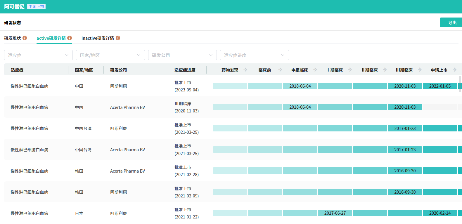
Task: Click info icon beside active研发详情 tab
Action: 70,38
